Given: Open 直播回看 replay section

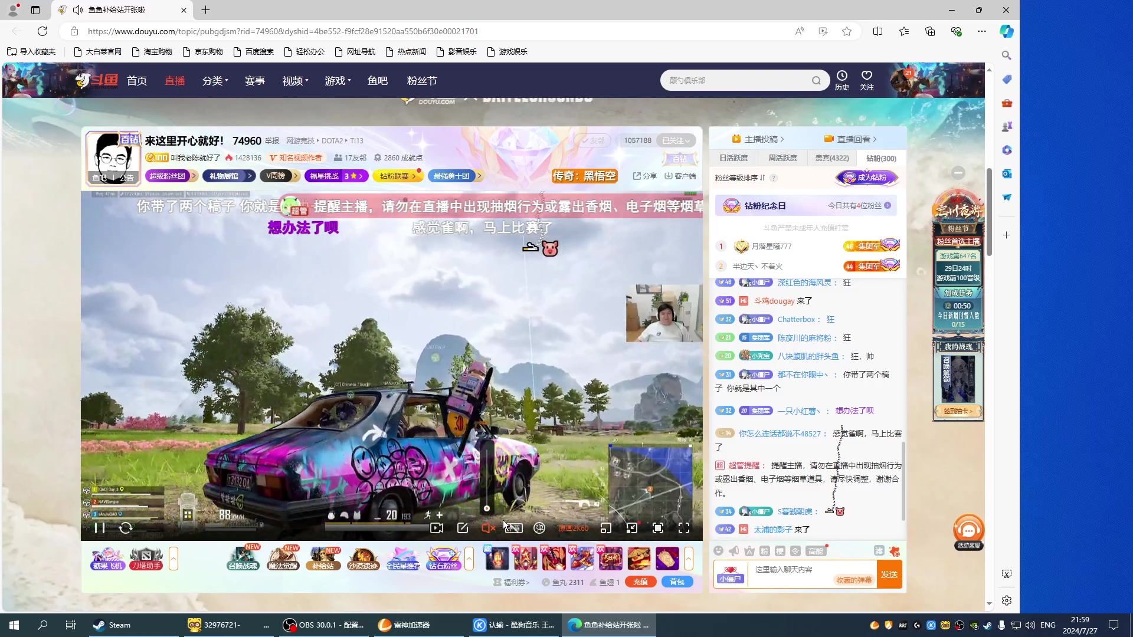Looking at the screenshot, I should 851,139.
